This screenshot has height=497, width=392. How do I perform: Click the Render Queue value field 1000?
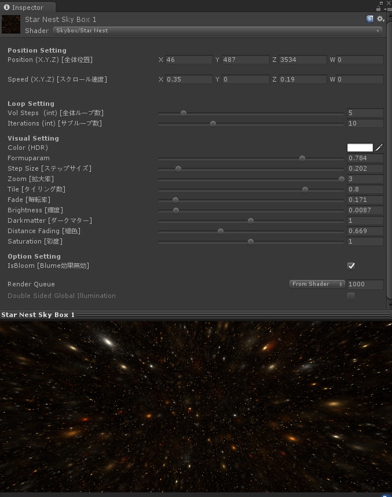365,284
